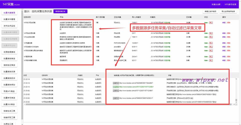Open 批量搜狗绑站 in the sidebar
The image size is (241, 125).
pos(9,85)
